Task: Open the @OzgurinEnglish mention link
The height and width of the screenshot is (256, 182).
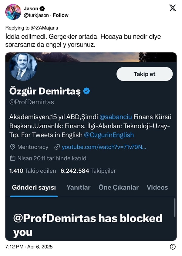Action: click(x=109, y=135)
